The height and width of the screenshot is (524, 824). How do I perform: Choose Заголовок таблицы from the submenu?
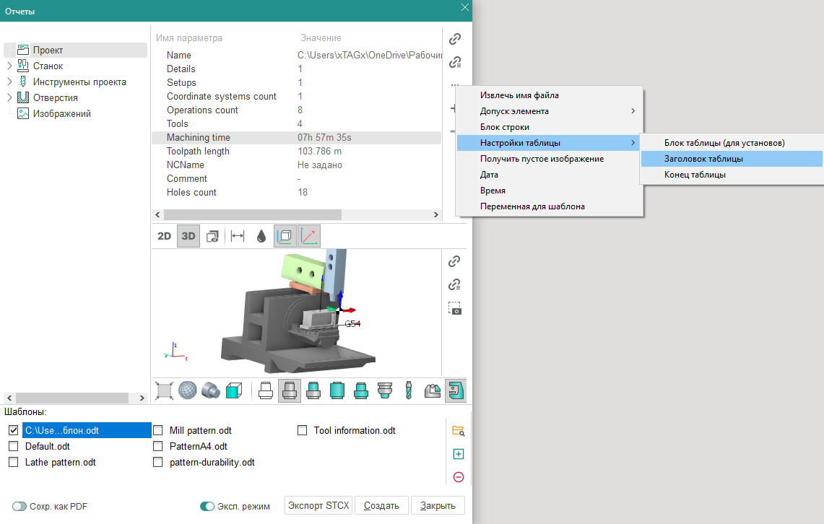click(x=703, y=159)
